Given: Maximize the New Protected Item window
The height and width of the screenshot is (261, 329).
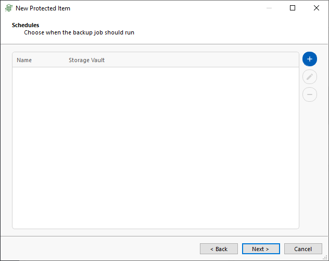Looking at the screenshot, I should [x=293, y=8].
